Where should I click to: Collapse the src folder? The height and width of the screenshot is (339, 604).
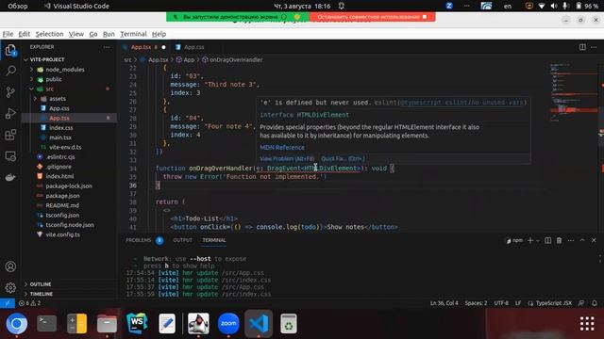[50, 89]
